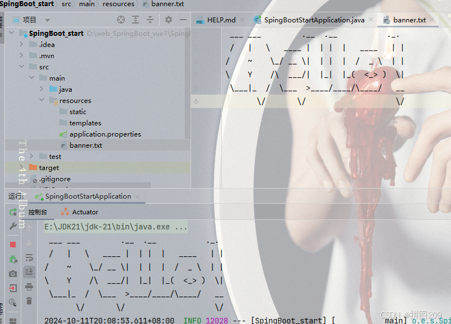Click down arrow in console toolbar
Screen dimensions: 451x324
pos(29,243)
